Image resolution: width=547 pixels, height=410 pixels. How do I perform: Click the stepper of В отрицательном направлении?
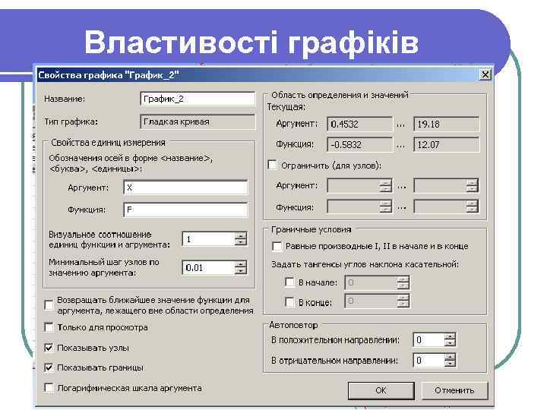[x=451, y=360]
